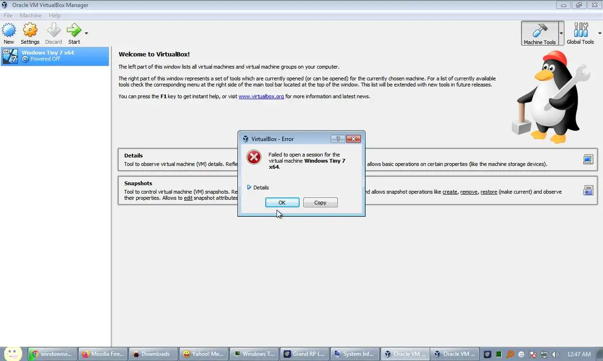This screenshot has width=603, height=361.
Task: Click the Details tool icon on the right
Action: point(588,159)
